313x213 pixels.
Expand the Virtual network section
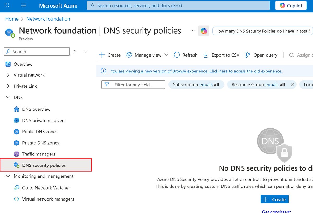(8, 75)
